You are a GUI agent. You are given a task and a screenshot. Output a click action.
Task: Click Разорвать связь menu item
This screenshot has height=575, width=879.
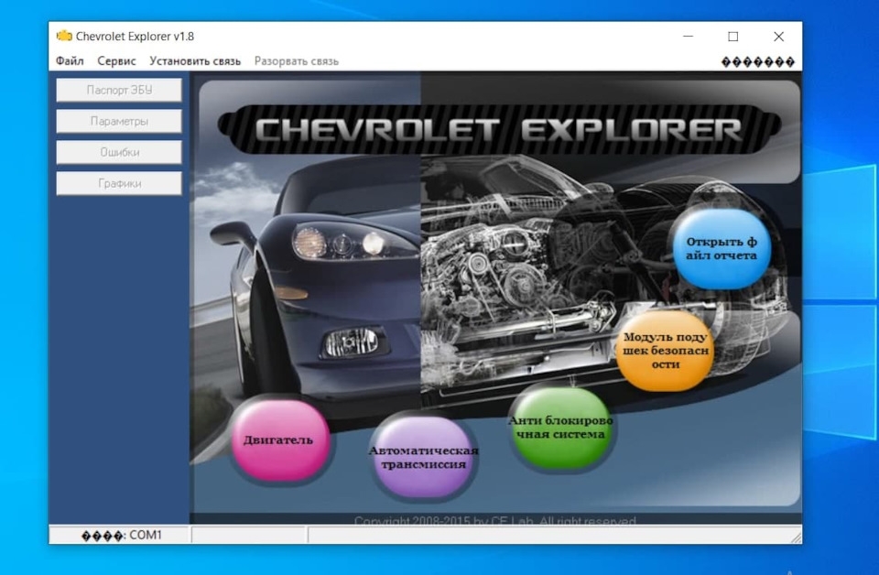pyautogui.click(x=296, y=61)
